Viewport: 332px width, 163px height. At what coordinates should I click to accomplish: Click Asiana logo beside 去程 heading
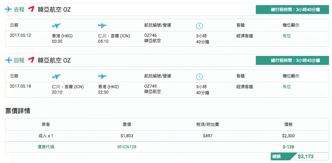31,9
